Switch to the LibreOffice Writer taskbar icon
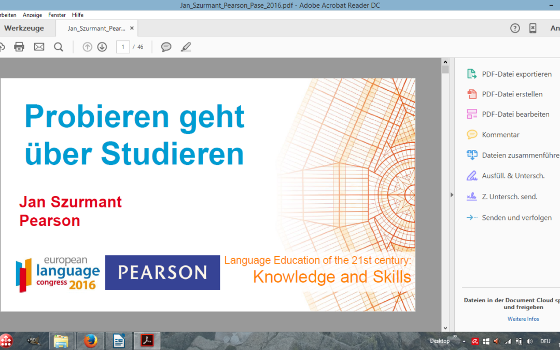 [x=119, y=341]
